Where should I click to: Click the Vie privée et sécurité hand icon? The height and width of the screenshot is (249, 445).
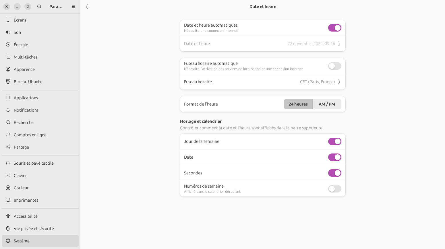click(8, 228)
